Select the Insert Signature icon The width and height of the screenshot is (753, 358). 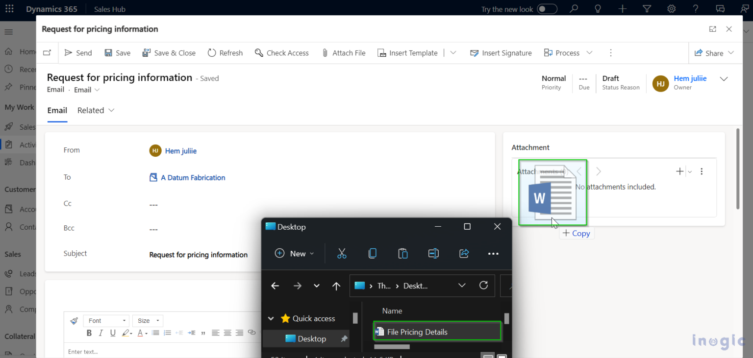[474, 53]
